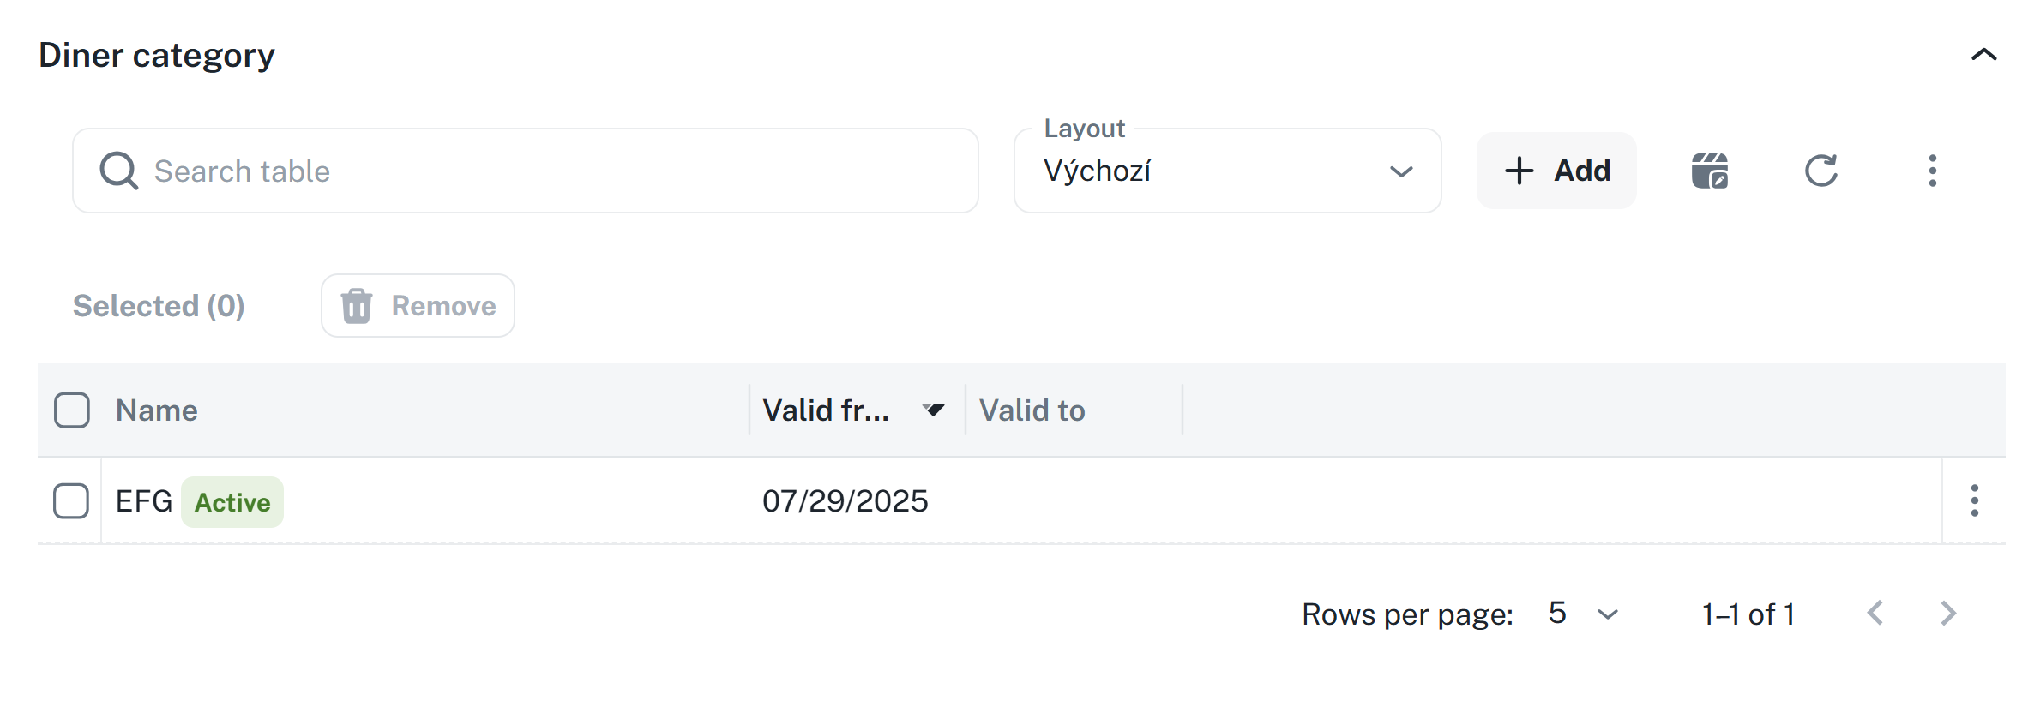
Task: Sort by the Valid to column header
Action: click(x=1032, y=410)
